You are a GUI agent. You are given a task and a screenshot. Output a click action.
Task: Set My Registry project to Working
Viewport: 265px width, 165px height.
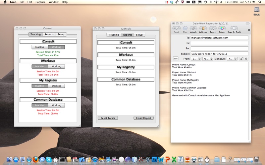coord(56,86)
